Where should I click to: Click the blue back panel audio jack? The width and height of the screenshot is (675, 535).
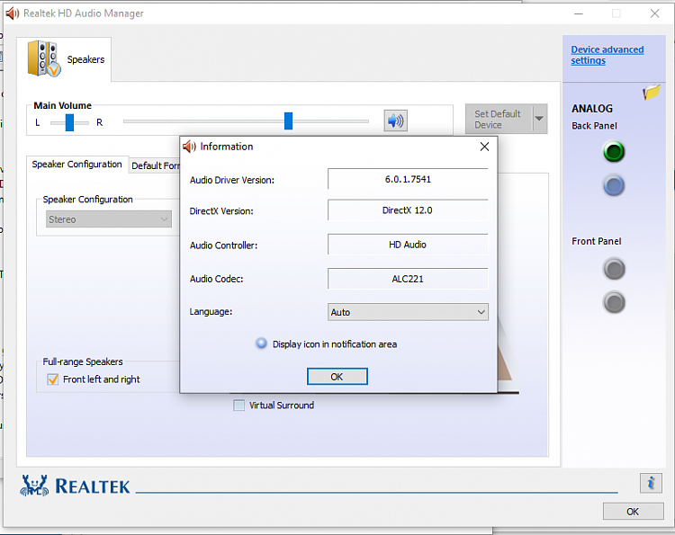pyautogui.click(x=614, y=186)
